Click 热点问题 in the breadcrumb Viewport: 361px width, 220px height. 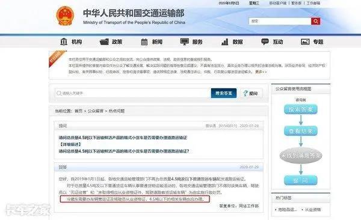pos(117,111)
